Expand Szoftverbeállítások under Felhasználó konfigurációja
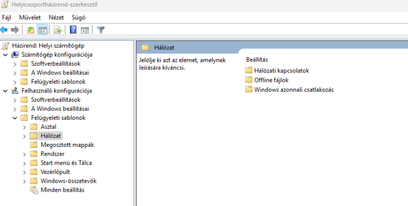 [x=15, y=100]
